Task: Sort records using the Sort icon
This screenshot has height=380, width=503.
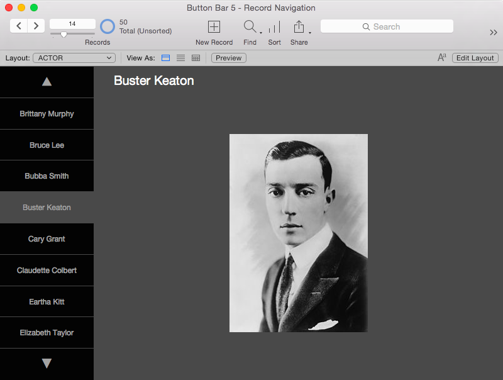Action: [x=274, y=28]
